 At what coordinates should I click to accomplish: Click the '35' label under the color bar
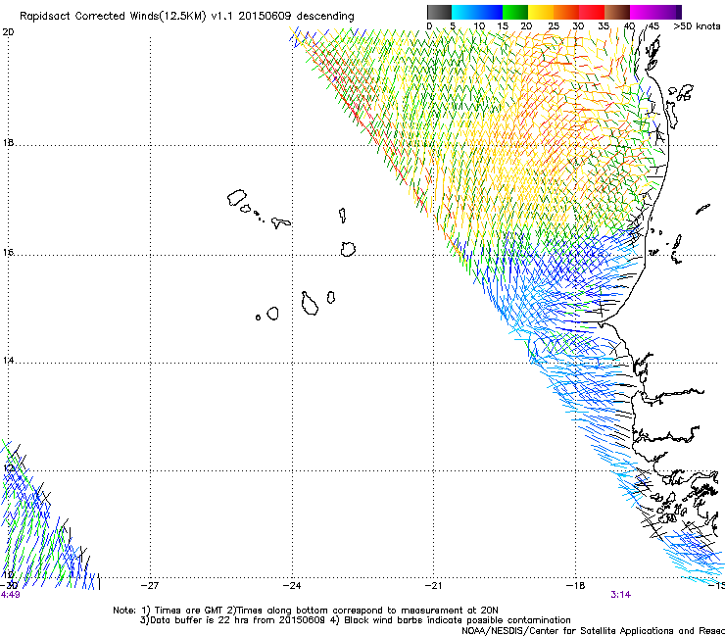pos(604,26)
